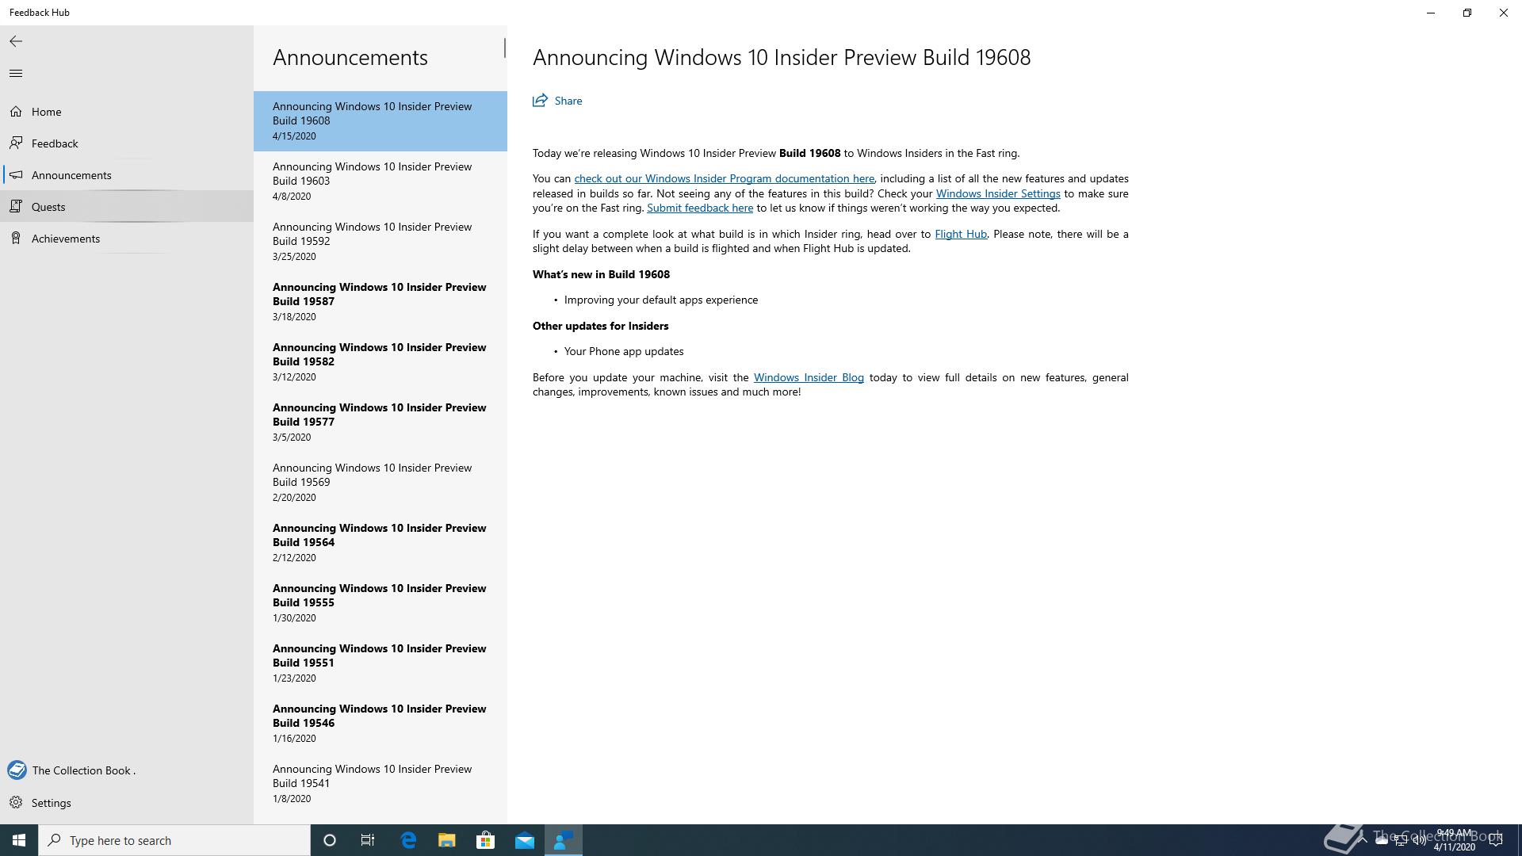The height and width of the screenshot is (856, 1522).
Task: Click the taskbar clock and date
Action: (1454, 840)
